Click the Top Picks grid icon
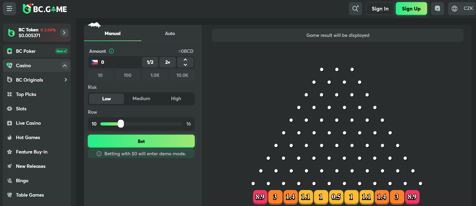Image resolution: width=476 pixels, height=206 pixels. click(10, 94)
